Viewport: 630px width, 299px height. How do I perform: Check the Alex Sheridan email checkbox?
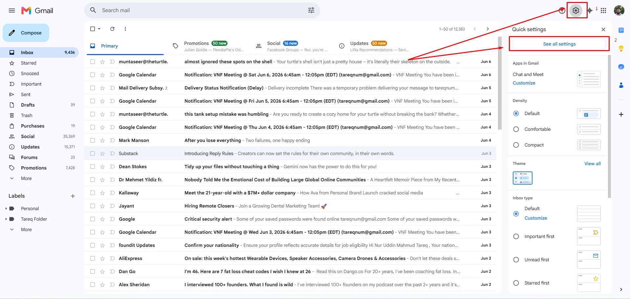(x=93, y=285)
